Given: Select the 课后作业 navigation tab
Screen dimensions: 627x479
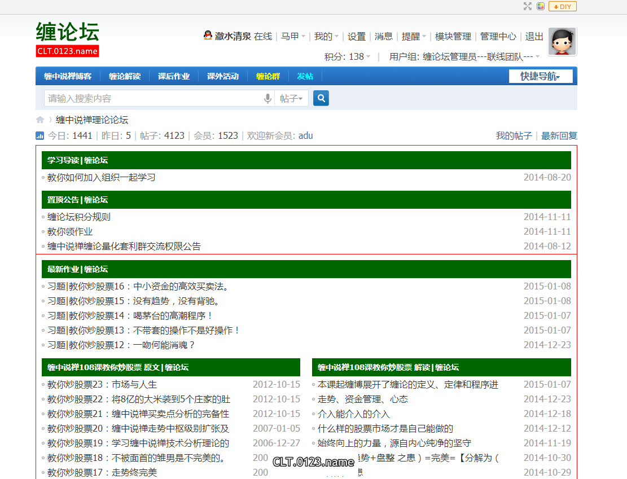Looking at the screenshot, I should [x=174, y=76].
